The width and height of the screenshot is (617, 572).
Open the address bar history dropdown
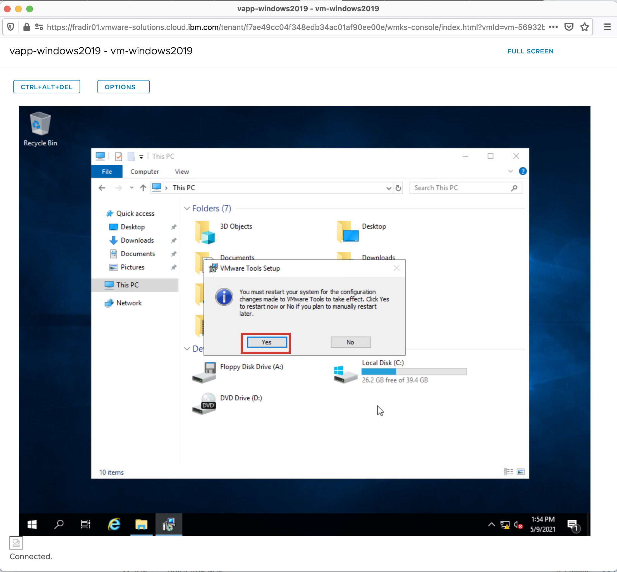click(389, 188)
